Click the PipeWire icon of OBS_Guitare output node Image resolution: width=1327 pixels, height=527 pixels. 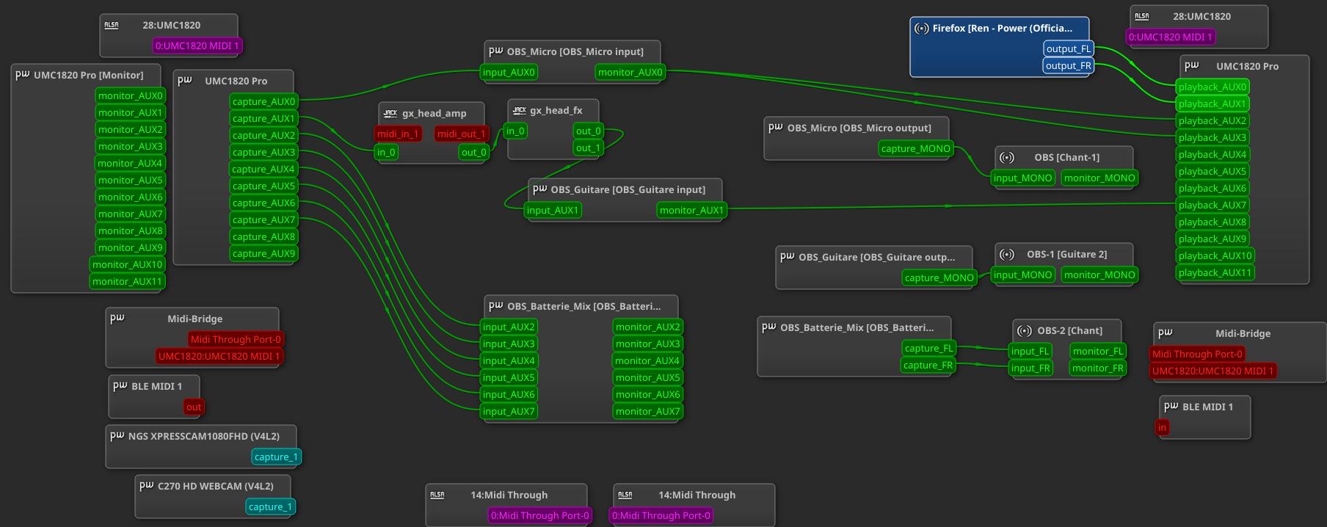(x=788, y=256)
